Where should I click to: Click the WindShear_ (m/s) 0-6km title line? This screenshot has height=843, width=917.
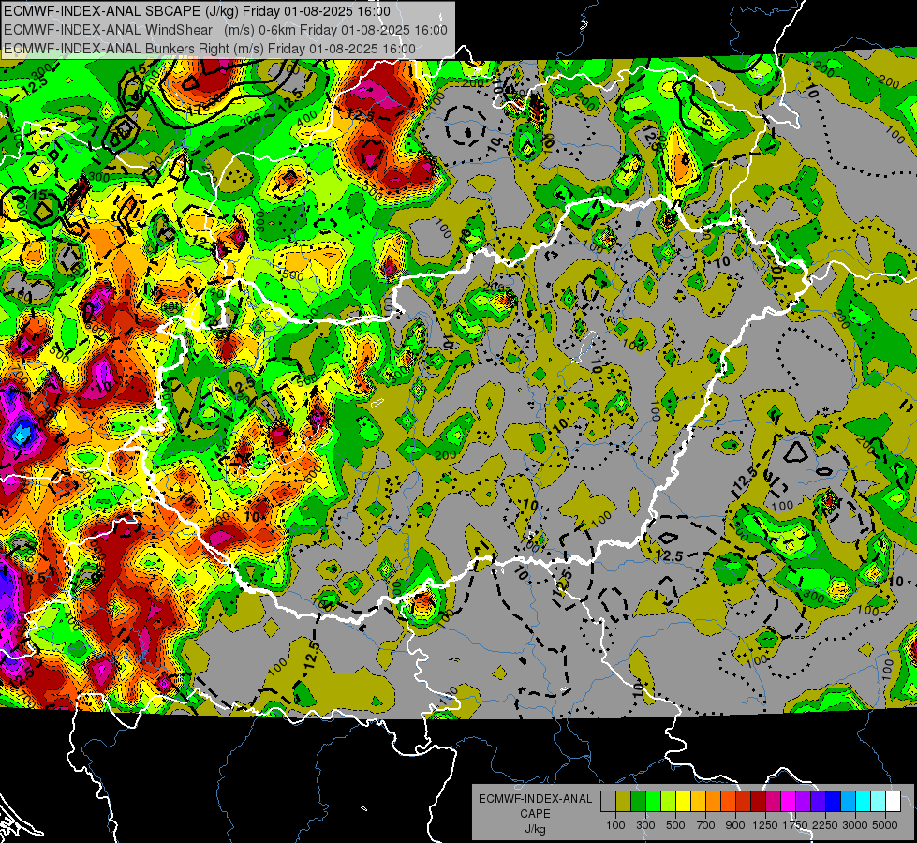[226, 30]
